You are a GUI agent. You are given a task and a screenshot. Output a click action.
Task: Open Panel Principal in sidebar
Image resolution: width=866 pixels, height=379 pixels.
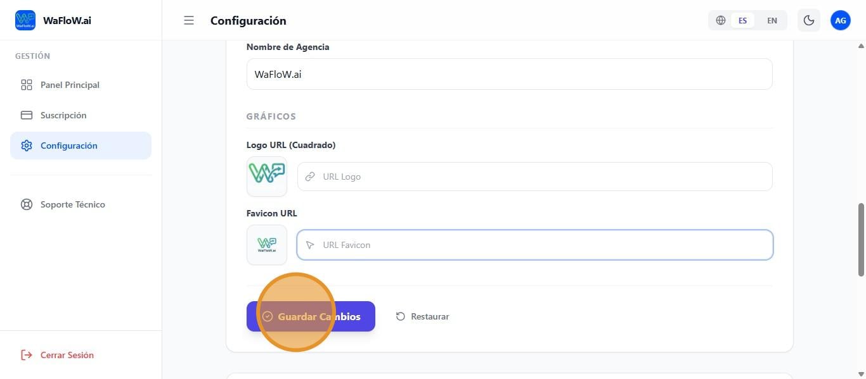click(70, 85)
